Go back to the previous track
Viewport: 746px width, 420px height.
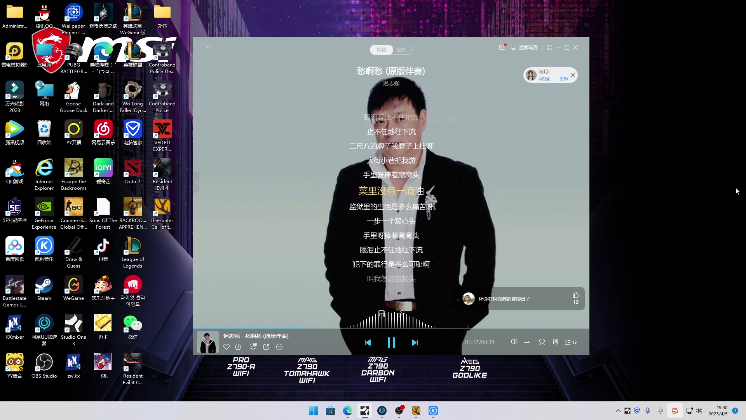(x=368, y=343)
